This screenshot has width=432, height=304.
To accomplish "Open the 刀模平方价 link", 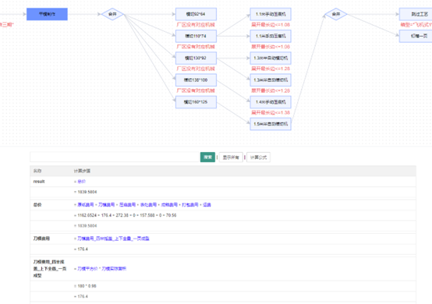I will tap(87, 269).
